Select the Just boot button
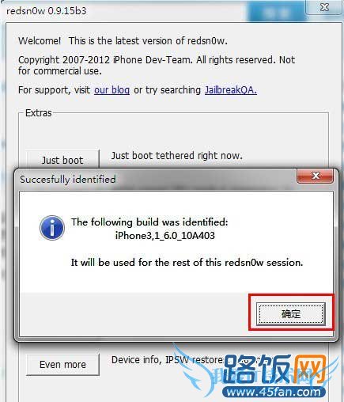This screenshot has width=344, height=402. [x=62, y=160]
